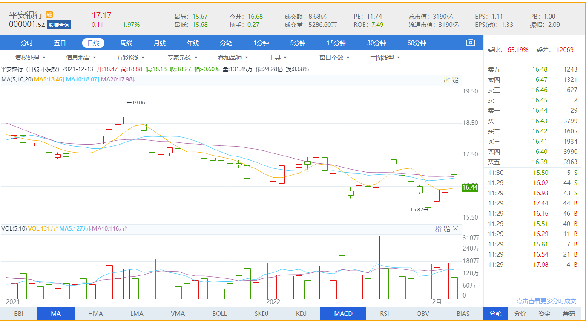Turn on the VMA indicator

[178, 314]
